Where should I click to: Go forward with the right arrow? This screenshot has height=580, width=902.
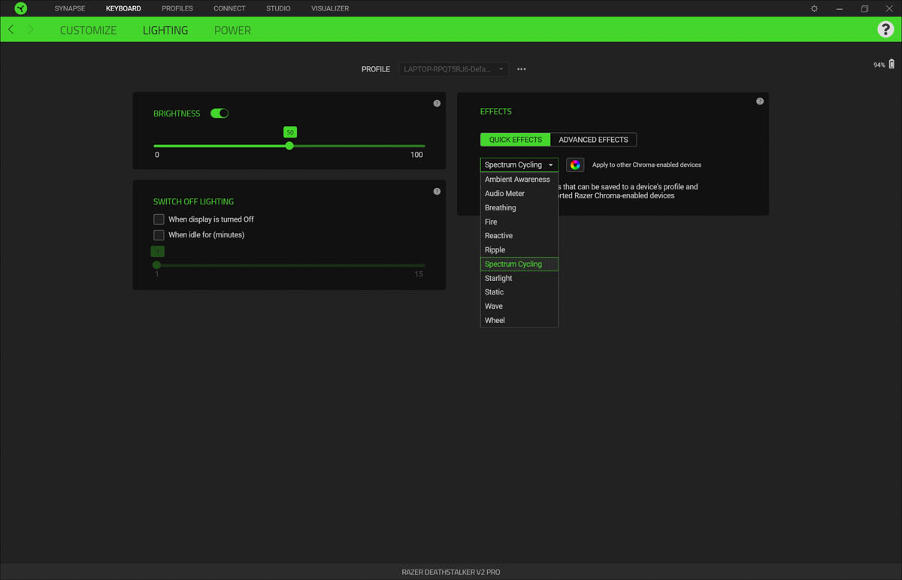(31, 29)
